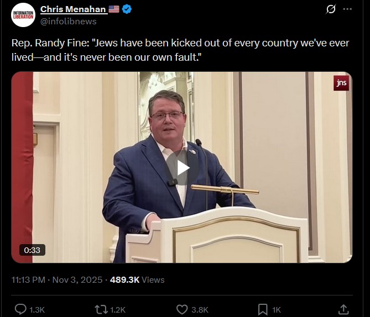370x317 pixels.
Task: Click the 3.8K likes count
Action: 199,310
